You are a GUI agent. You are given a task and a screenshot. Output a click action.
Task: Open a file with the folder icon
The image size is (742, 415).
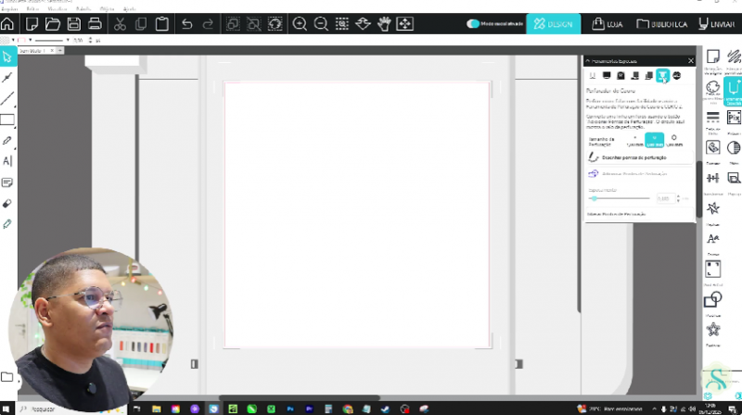53,24
